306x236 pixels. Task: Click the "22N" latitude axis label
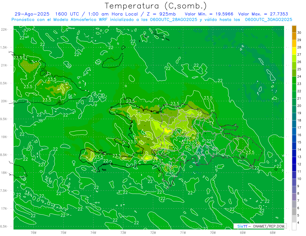point(4,30)
